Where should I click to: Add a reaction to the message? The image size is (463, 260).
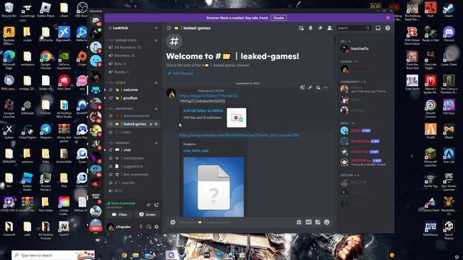pos(302,87)
